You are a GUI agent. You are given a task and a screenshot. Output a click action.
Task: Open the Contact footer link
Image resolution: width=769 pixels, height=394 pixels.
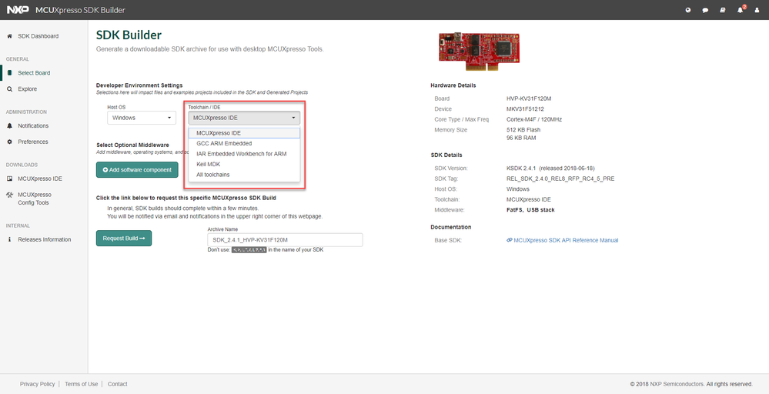click(117, 384)
